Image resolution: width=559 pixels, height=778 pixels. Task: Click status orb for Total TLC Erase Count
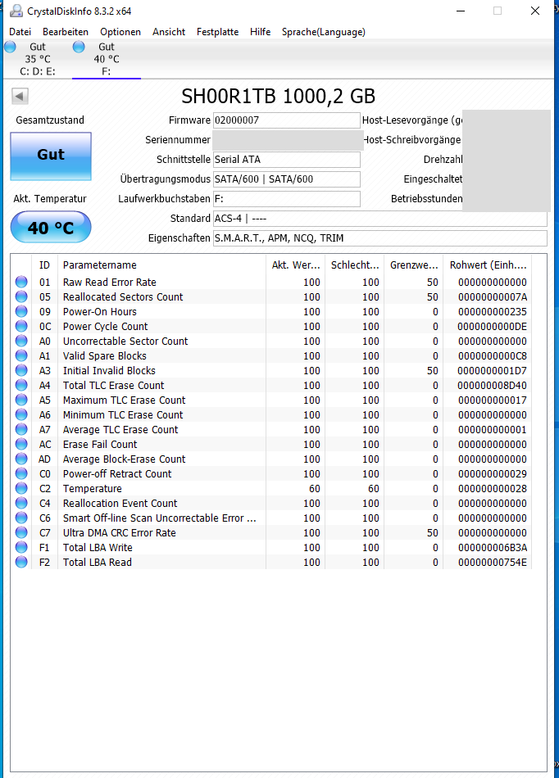coord(21,385)
